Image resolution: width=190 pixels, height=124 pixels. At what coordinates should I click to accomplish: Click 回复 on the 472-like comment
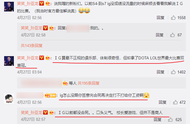pyautogui.click(x=163, y=102)
